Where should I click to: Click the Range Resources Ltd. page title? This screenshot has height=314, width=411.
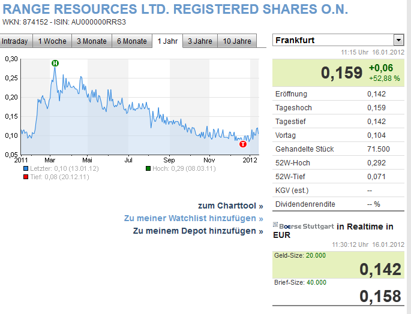(x=175, y=9)
